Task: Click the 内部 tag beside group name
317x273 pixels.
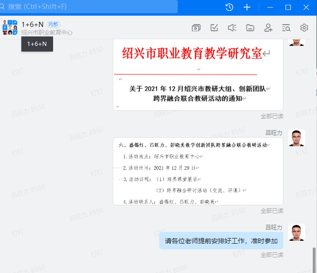Action: pyautogui.click(x=53, y=24)
